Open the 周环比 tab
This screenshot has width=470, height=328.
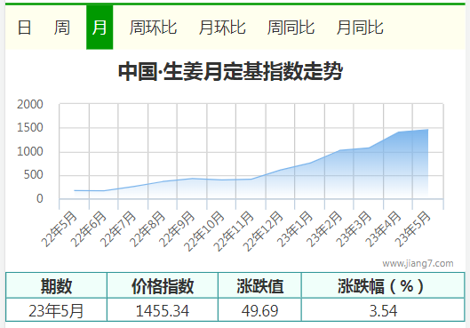click(153, 28)
